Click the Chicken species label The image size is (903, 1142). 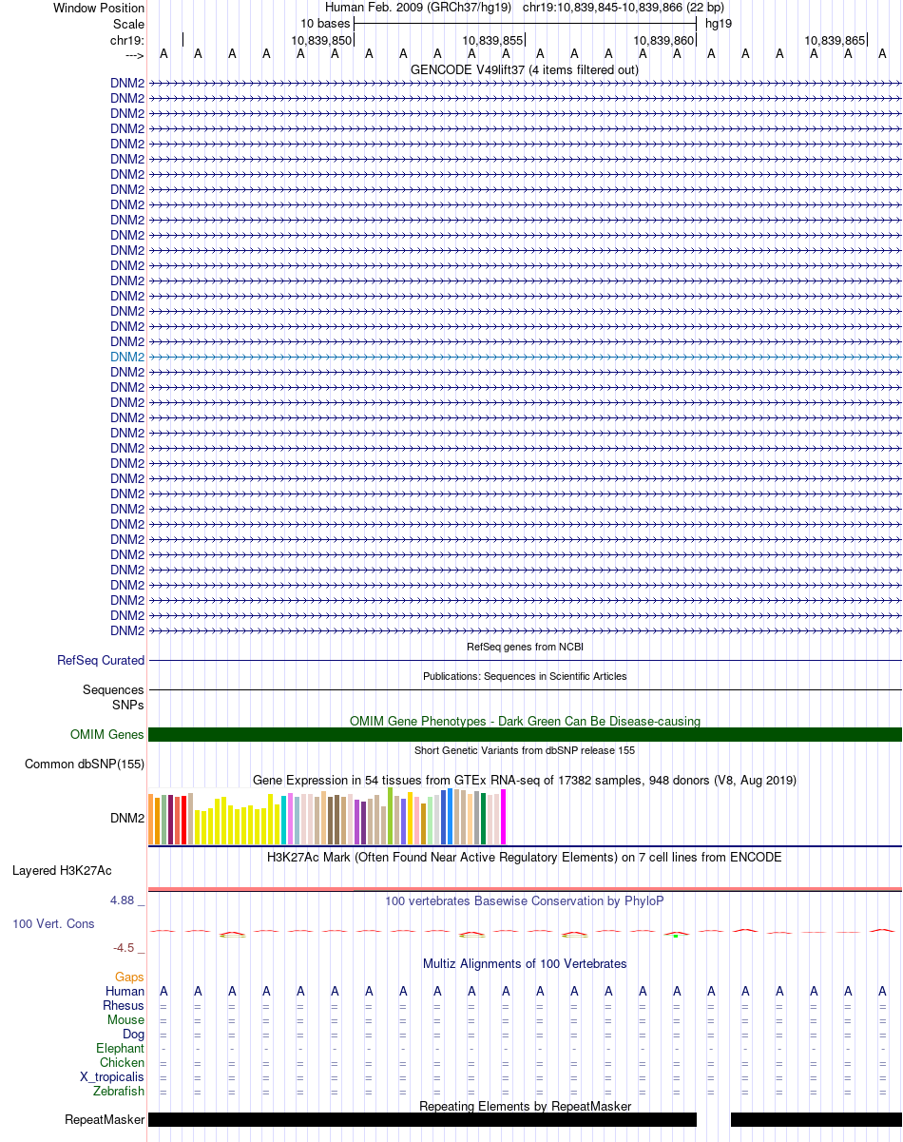(x=122, y=1062)
